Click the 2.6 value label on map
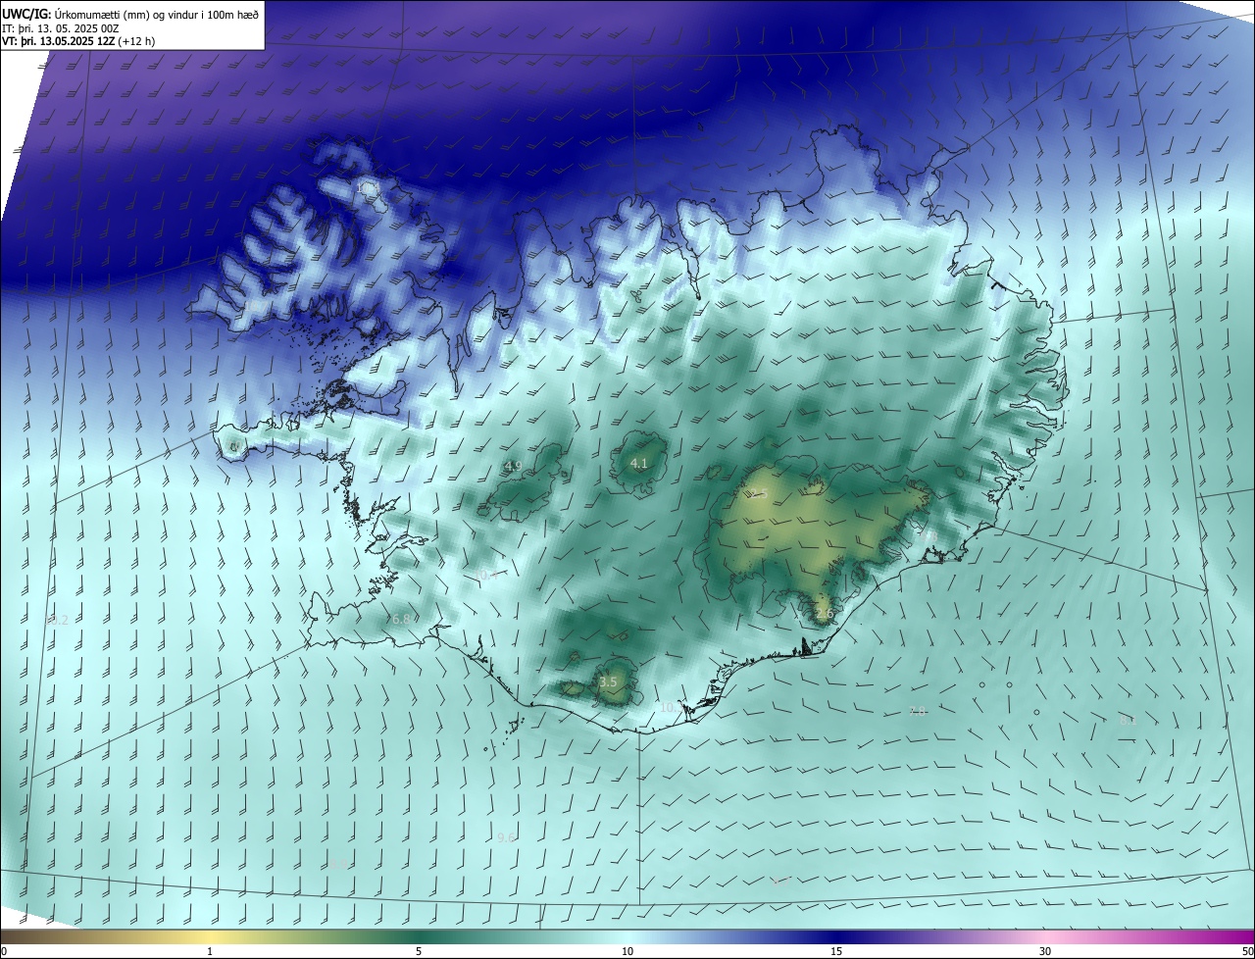 coord(825,614)
